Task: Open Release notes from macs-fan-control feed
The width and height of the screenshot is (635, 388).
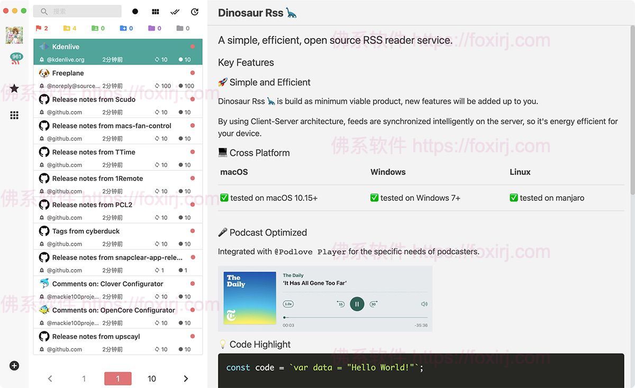Action: (112, 126)
